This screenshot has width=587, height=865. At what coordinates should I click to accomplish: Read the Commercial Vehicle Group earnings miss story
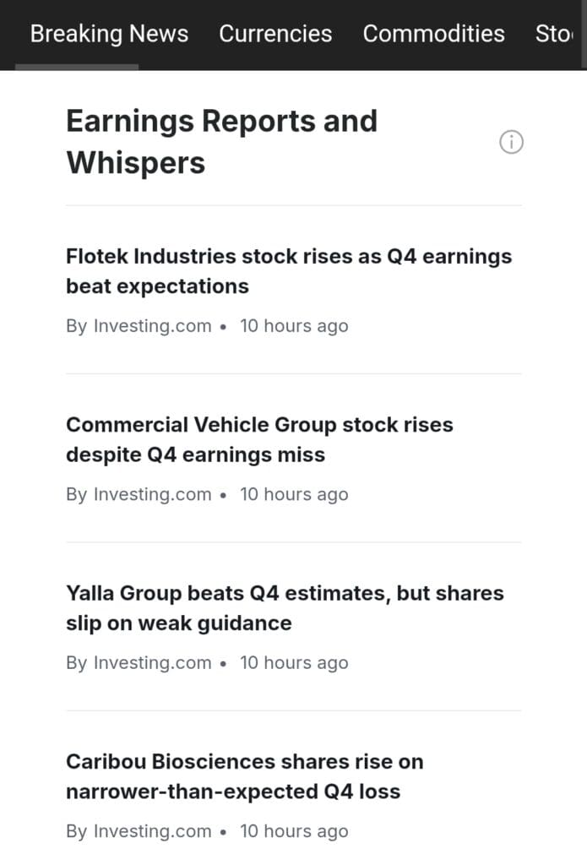(259, 439)
